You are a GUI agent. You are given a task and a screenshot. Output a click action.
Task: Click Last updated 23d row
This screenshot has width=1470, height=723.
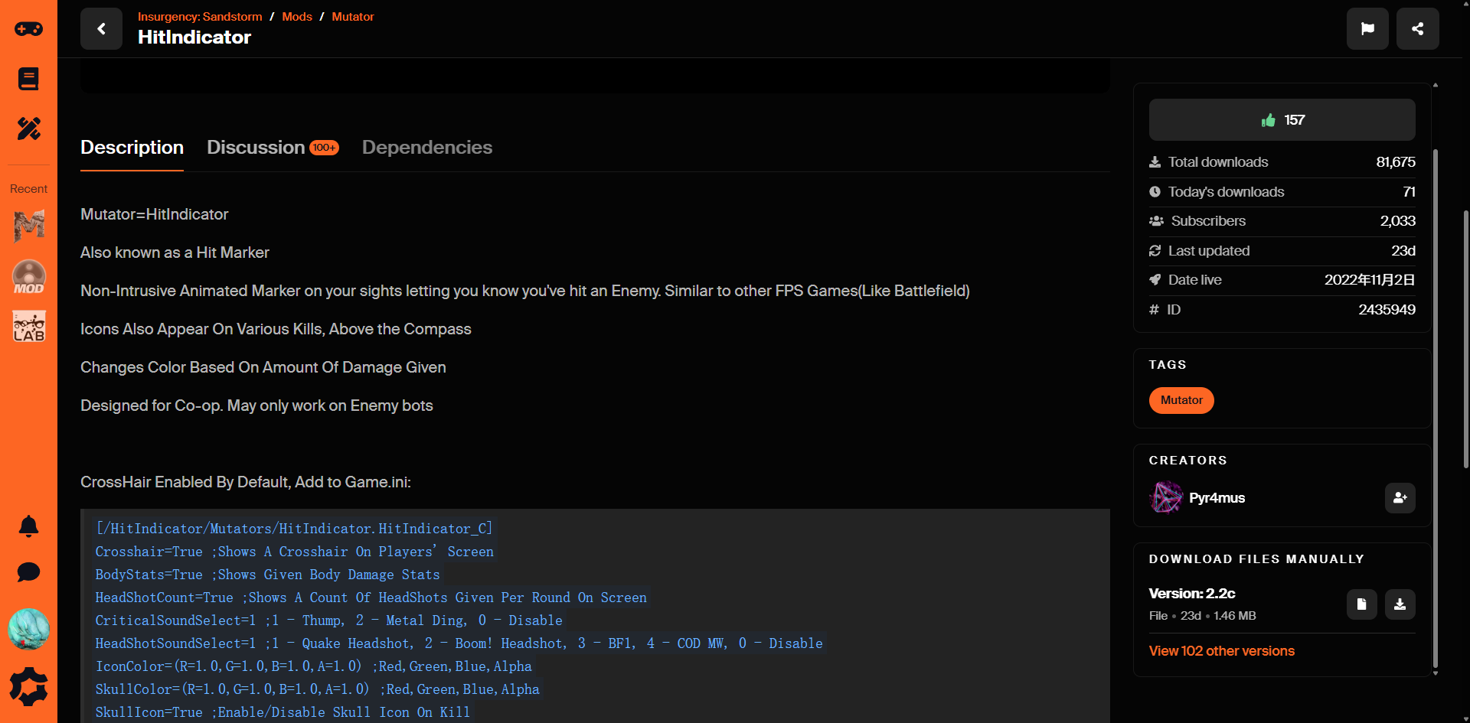(x=1282, y=251)
